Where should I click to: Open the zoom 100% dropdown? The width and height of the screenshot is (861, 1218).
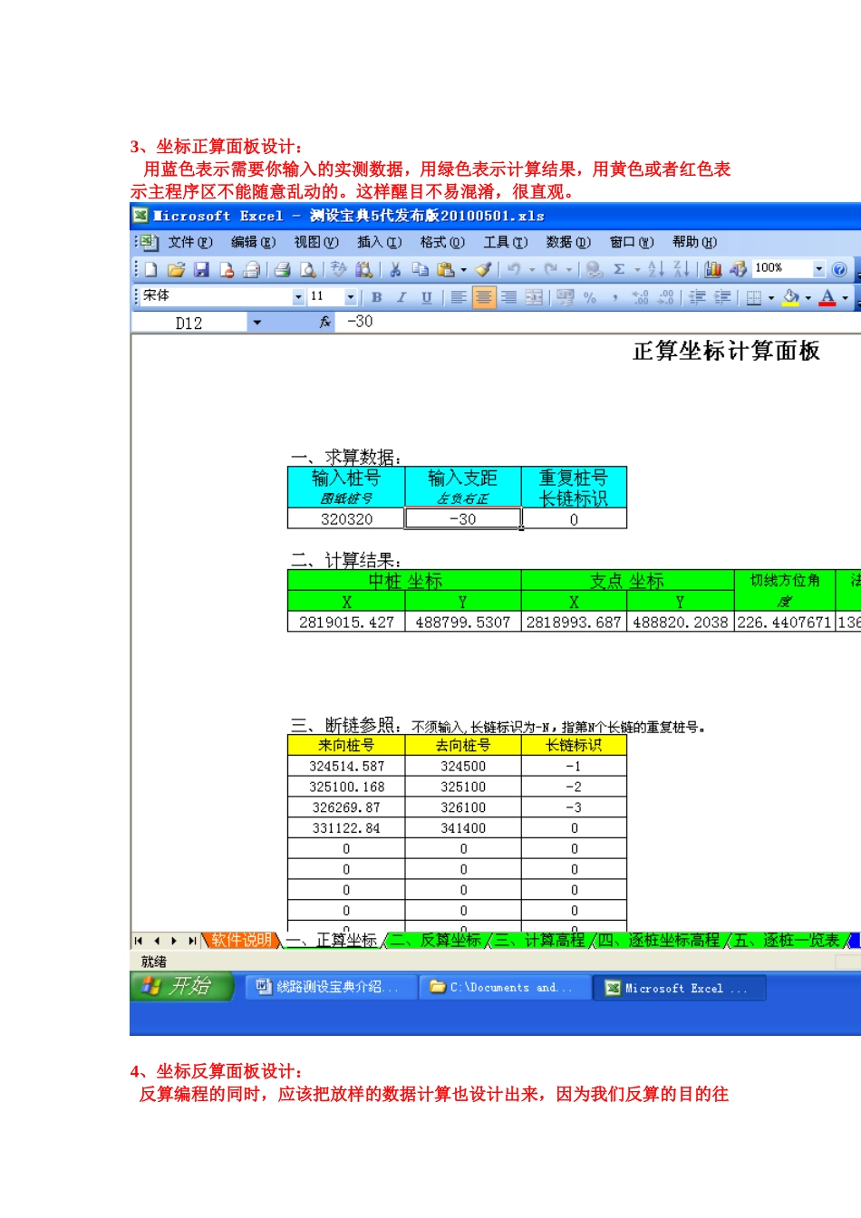point(819,269)
